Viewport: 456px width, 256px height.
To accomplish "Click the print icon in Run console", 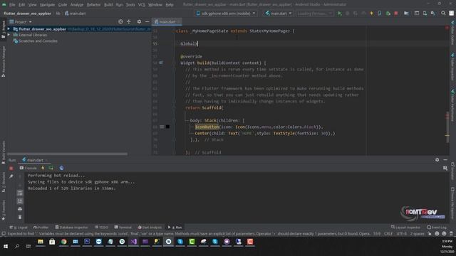I will pos(20,209).
